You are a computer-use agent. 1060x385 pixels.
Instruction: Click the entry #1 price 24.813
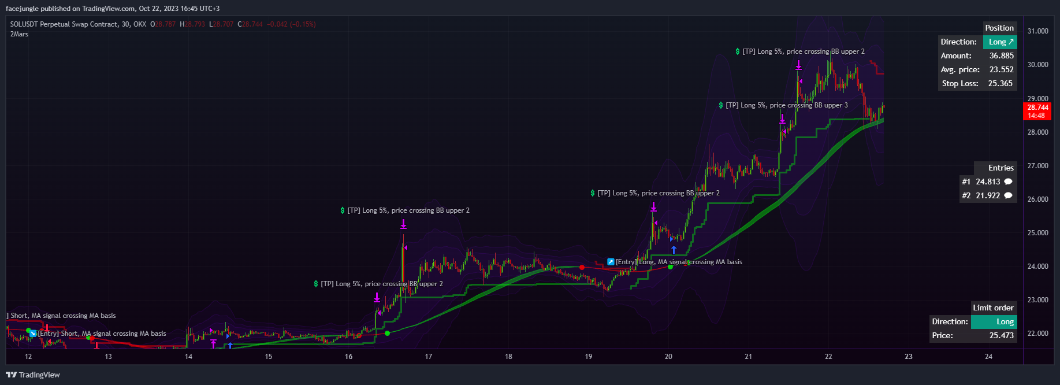pyautogui.click(x=988, y=182)
